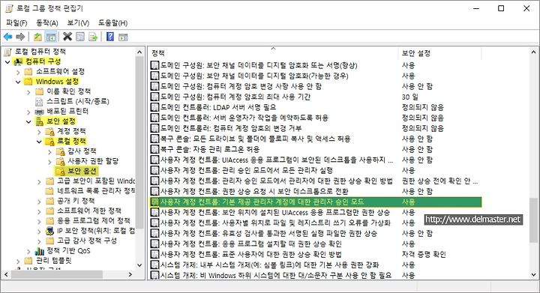Click the tree pane scroll-right arrow
The height and width of the screenshot is (293, 540).
130,274
